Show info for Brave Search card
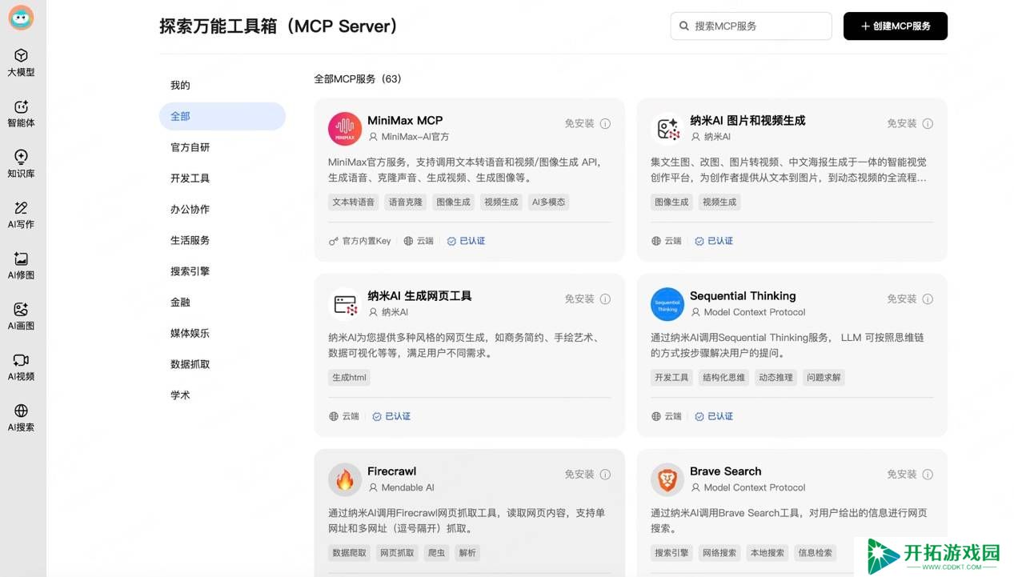Image resolution: width=1014 pixels, height=577 pixels. pos(928,474)
